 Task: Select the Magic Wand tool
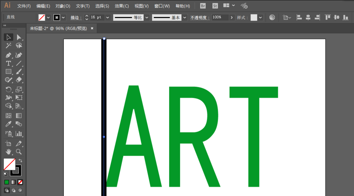point(8,46)
